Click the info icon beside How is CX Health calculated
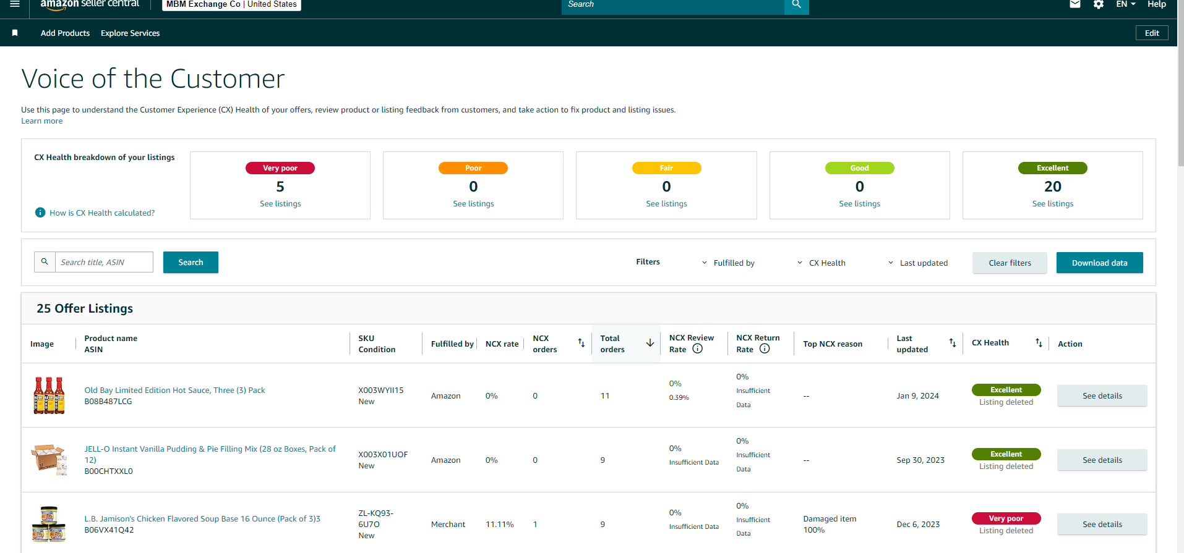The image size is (1184, 553). tap(40, 213)
